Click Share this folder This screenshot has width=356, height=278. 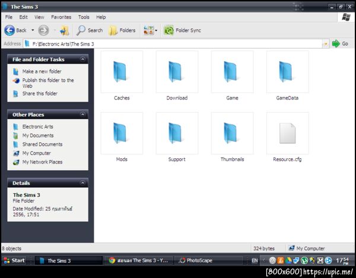pyautogui.click(x=40, y=94)
